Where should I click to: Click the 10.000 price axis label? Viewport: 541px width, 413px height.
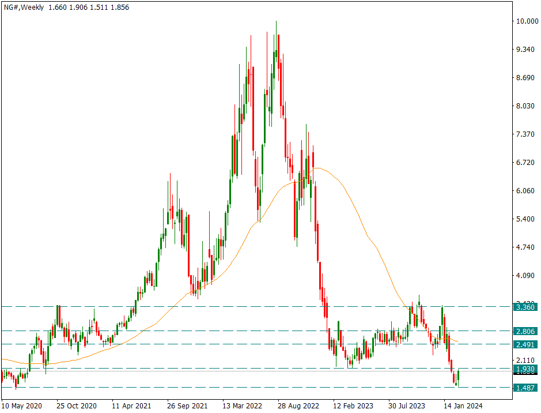tap(527, 21)
